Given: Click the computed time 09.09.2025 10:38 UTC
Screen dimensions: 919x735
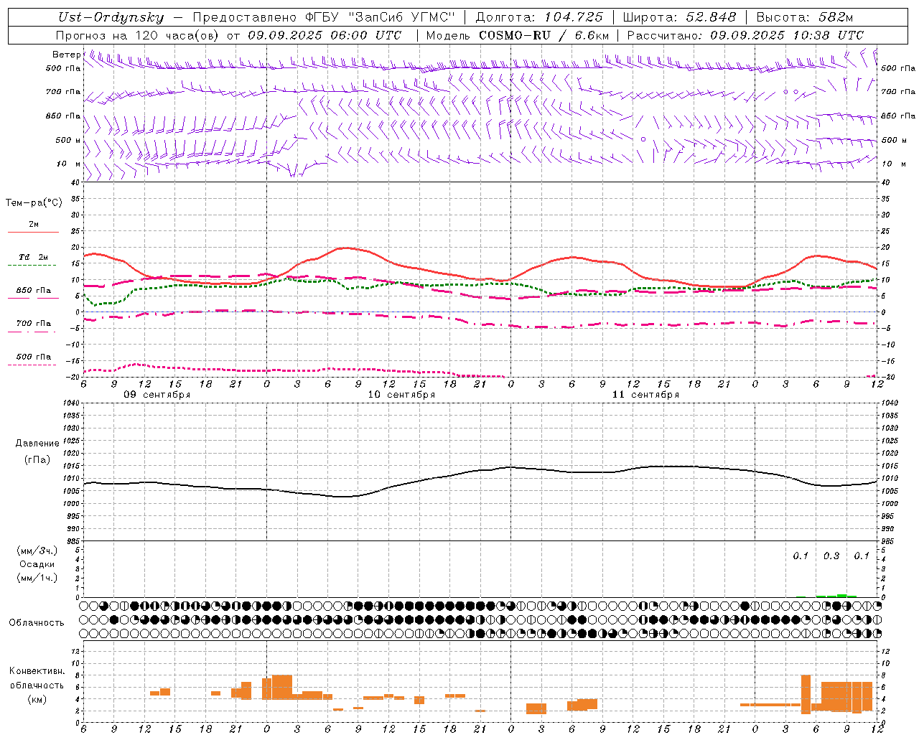Looking at the screenshot, I should tap(787, 34).
